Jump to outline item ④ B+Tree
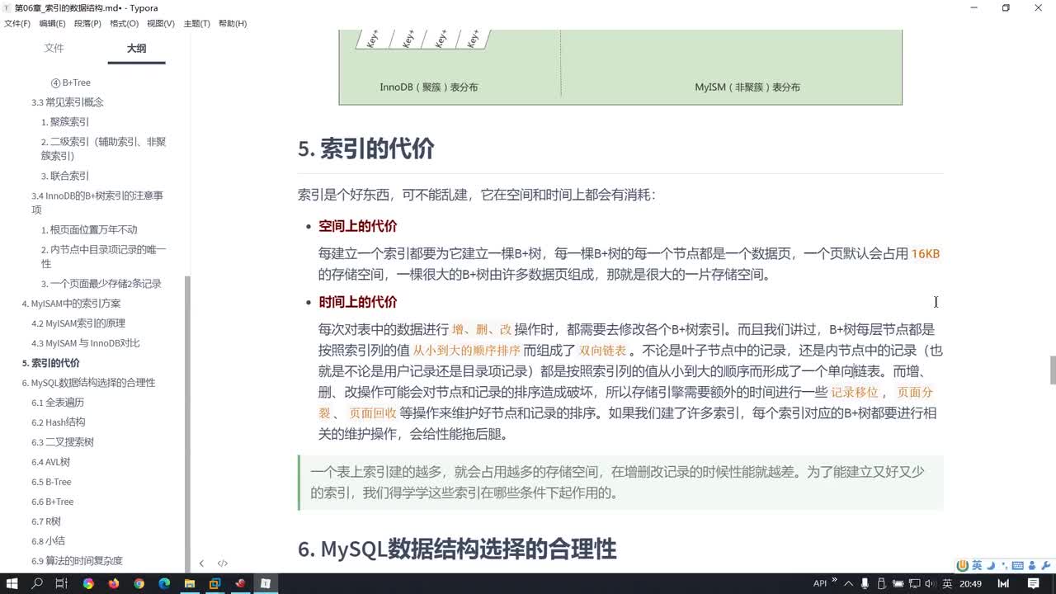This screenshot has width=1056, height=594. 71,82
